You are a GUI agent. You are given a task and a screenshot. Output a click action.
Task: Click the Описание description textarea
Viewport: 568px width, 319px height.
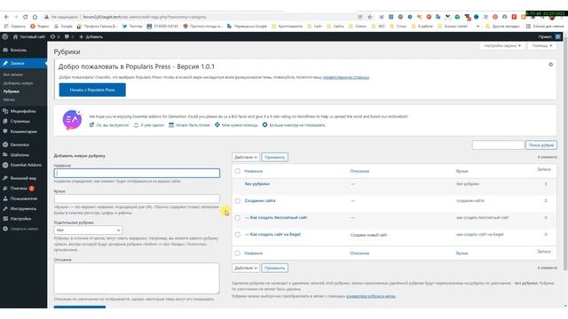point(137,278)
